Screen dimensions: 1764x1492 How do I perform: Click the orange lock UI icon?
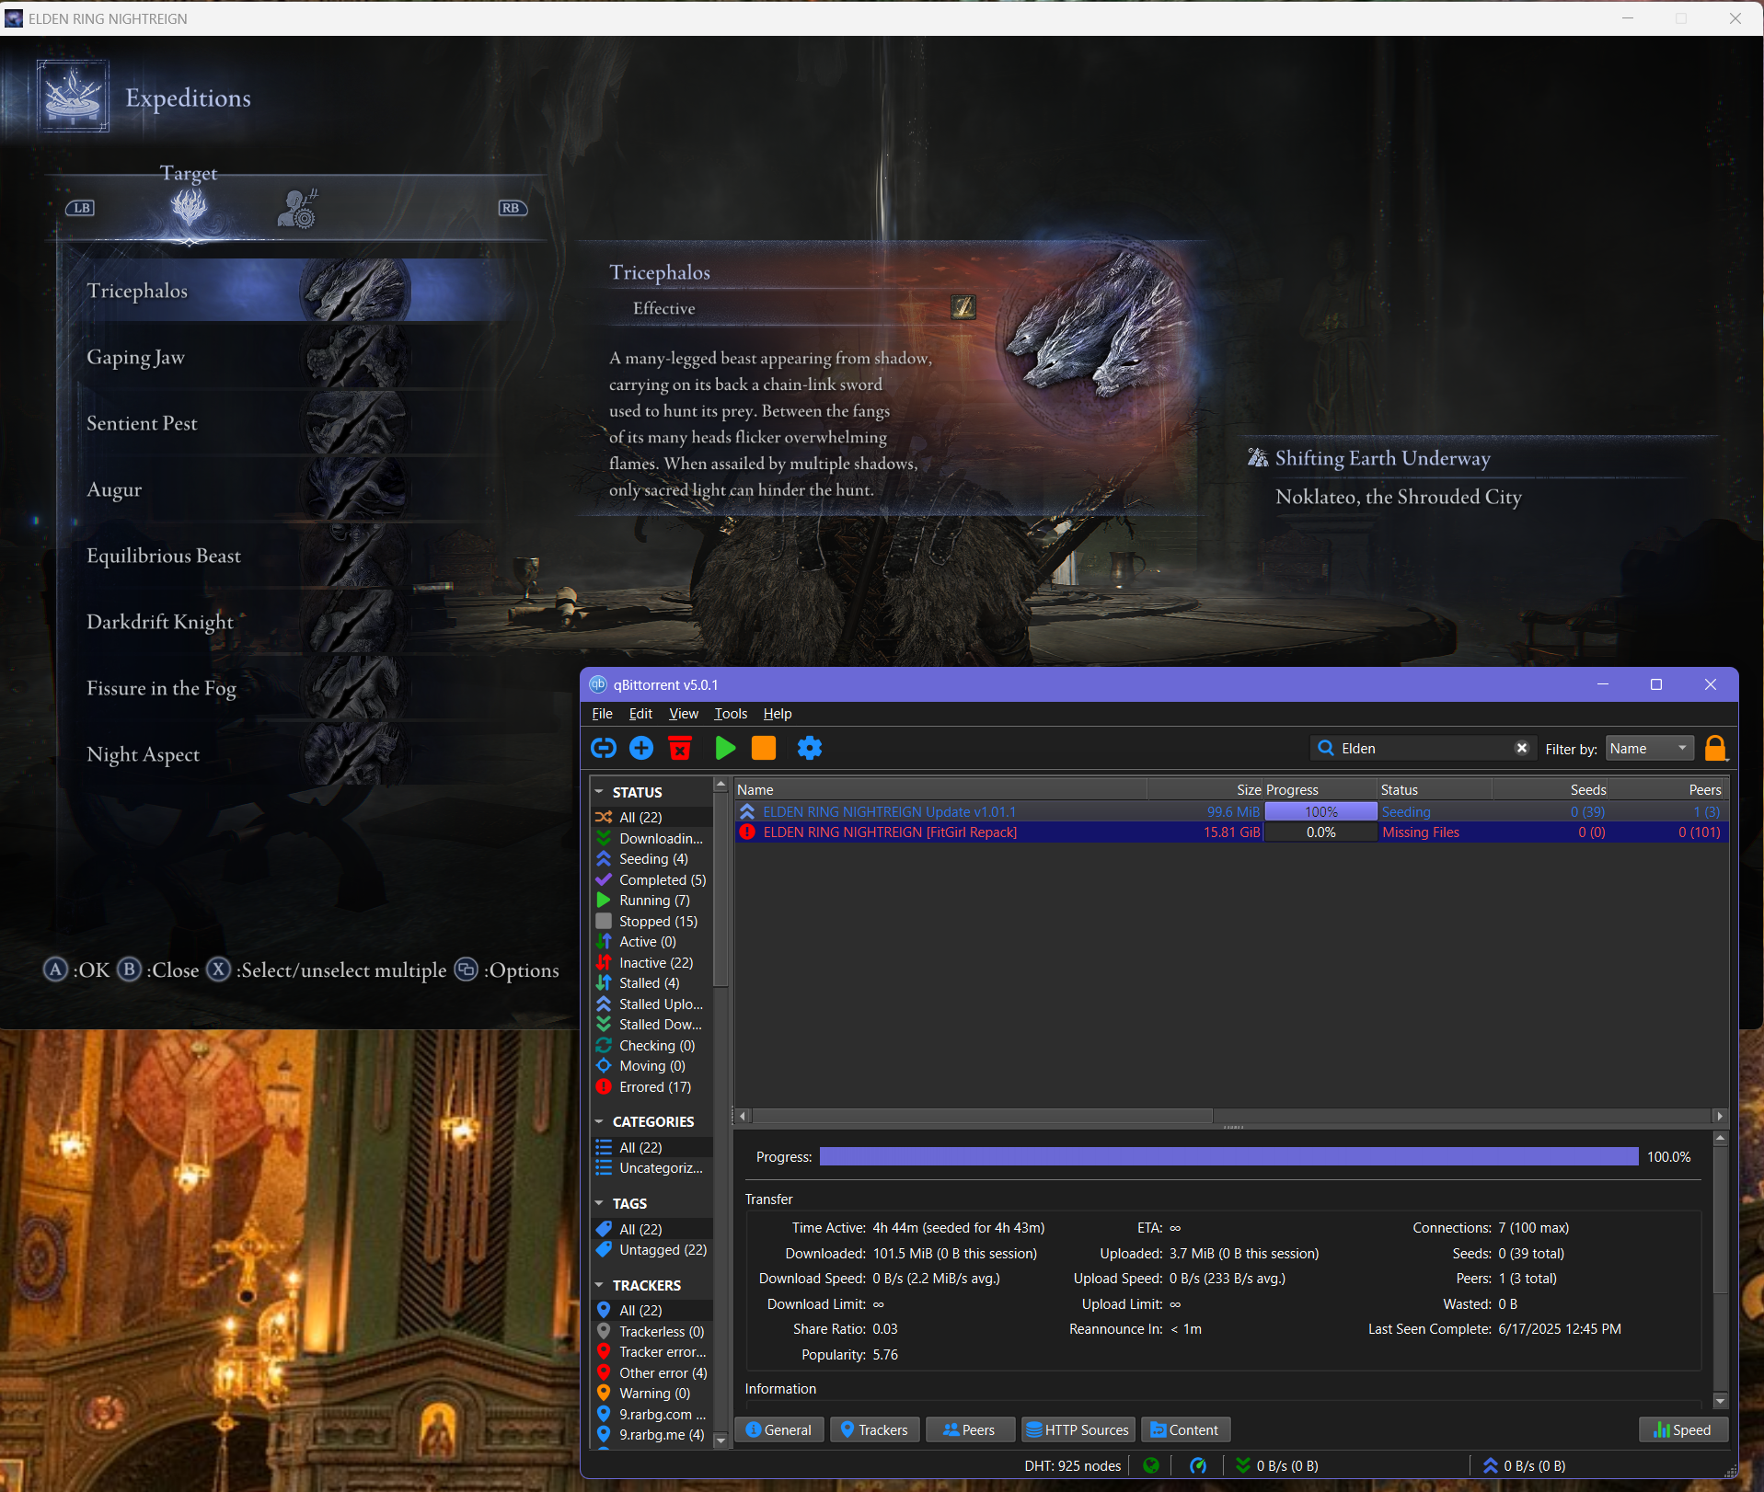click(x=1715, y=748)
